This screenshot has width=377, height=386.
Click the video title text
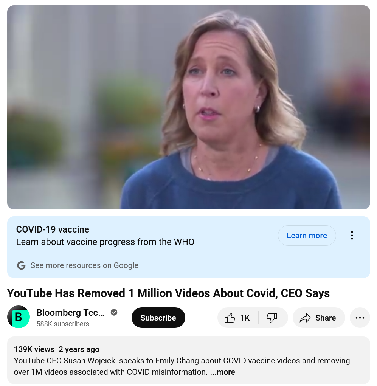click(x=168, y=293)
